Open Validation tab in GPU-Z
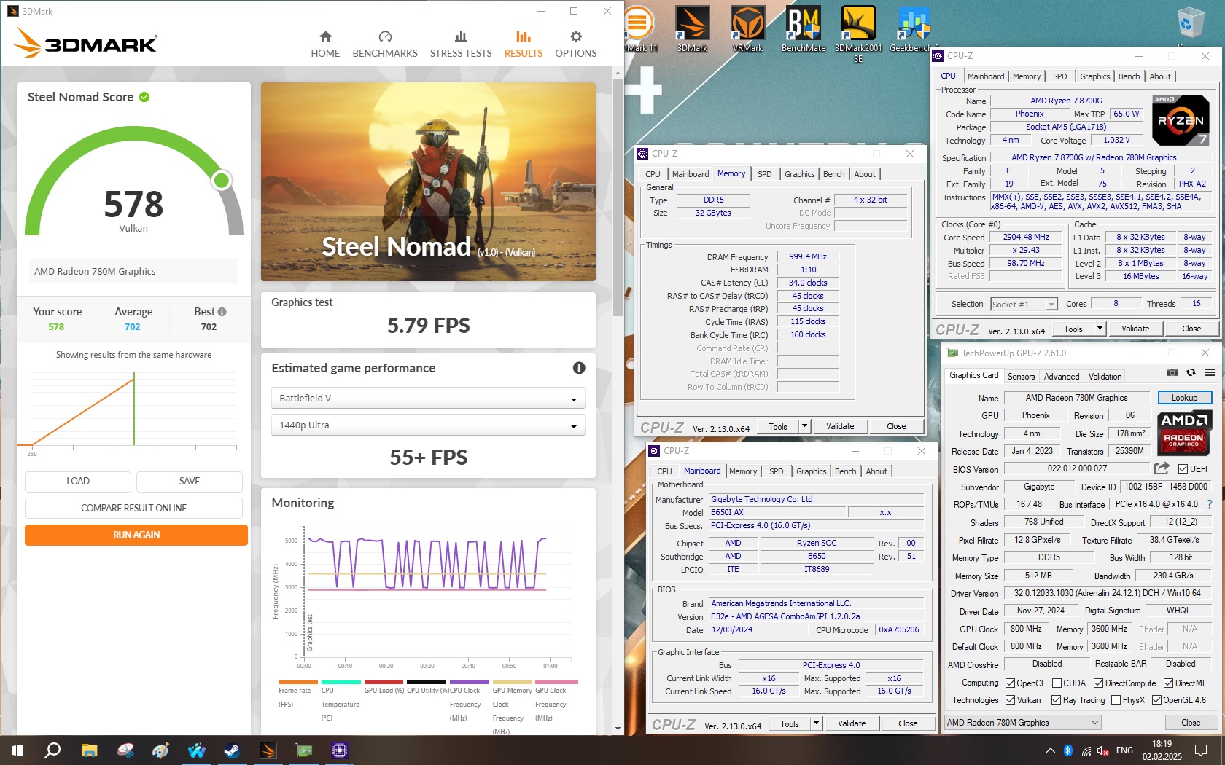 click(1105, 377)
